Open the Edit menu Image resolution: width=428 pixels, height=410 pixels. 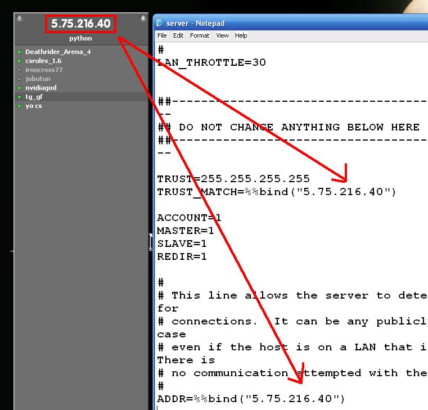pyautogui.click(x=178, y=35)
